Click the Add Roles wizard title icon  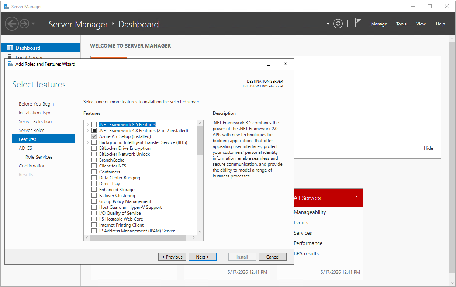coord(11,64)
